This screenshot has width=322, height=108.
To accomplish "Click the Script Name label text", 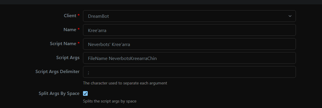I will point(63,44).
